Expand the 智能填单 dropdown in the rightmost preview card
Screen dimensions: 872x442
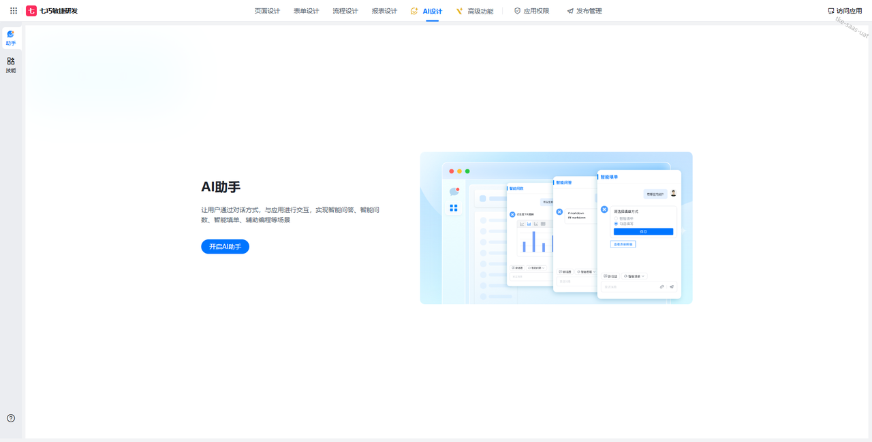click(634, 276)
